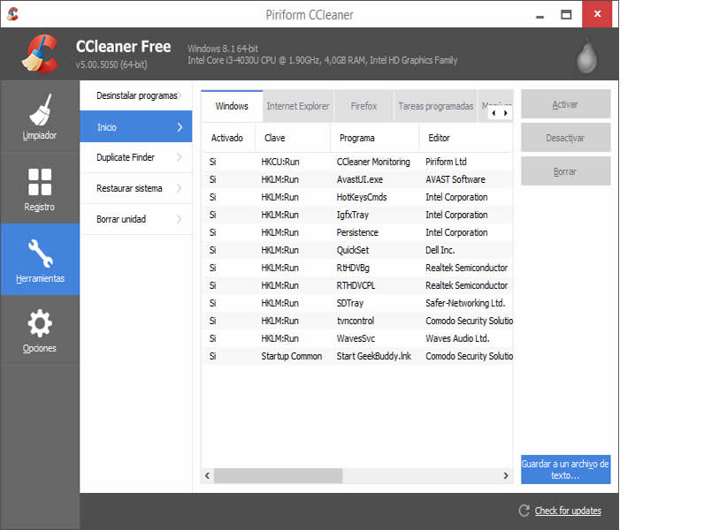This screenshot has width=727, height=530.
Task: Click the Waves Audio Ltd. editor cell
Action: click(457, 338)
